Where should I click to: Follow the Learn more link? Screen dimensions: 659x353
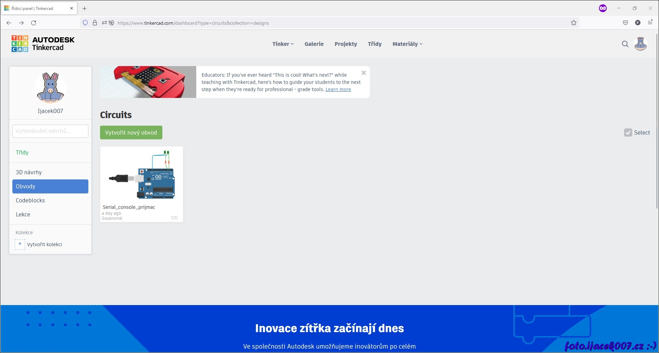pos(338,89)
